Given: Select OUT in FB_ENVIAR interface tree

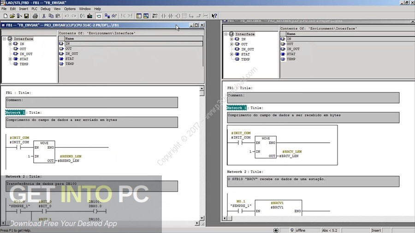Looking at the screenshot, I should pyautogui.click(x=23, y=49).
